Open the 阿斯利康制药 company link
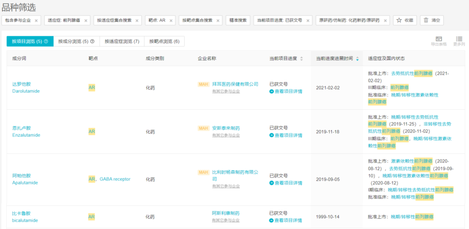 225,213
